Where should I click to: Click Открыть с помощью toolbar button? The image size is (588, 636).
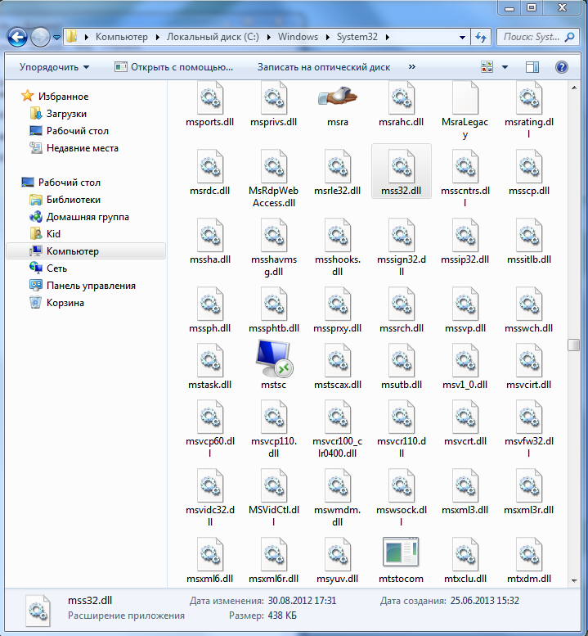click(x=174, y=67)
